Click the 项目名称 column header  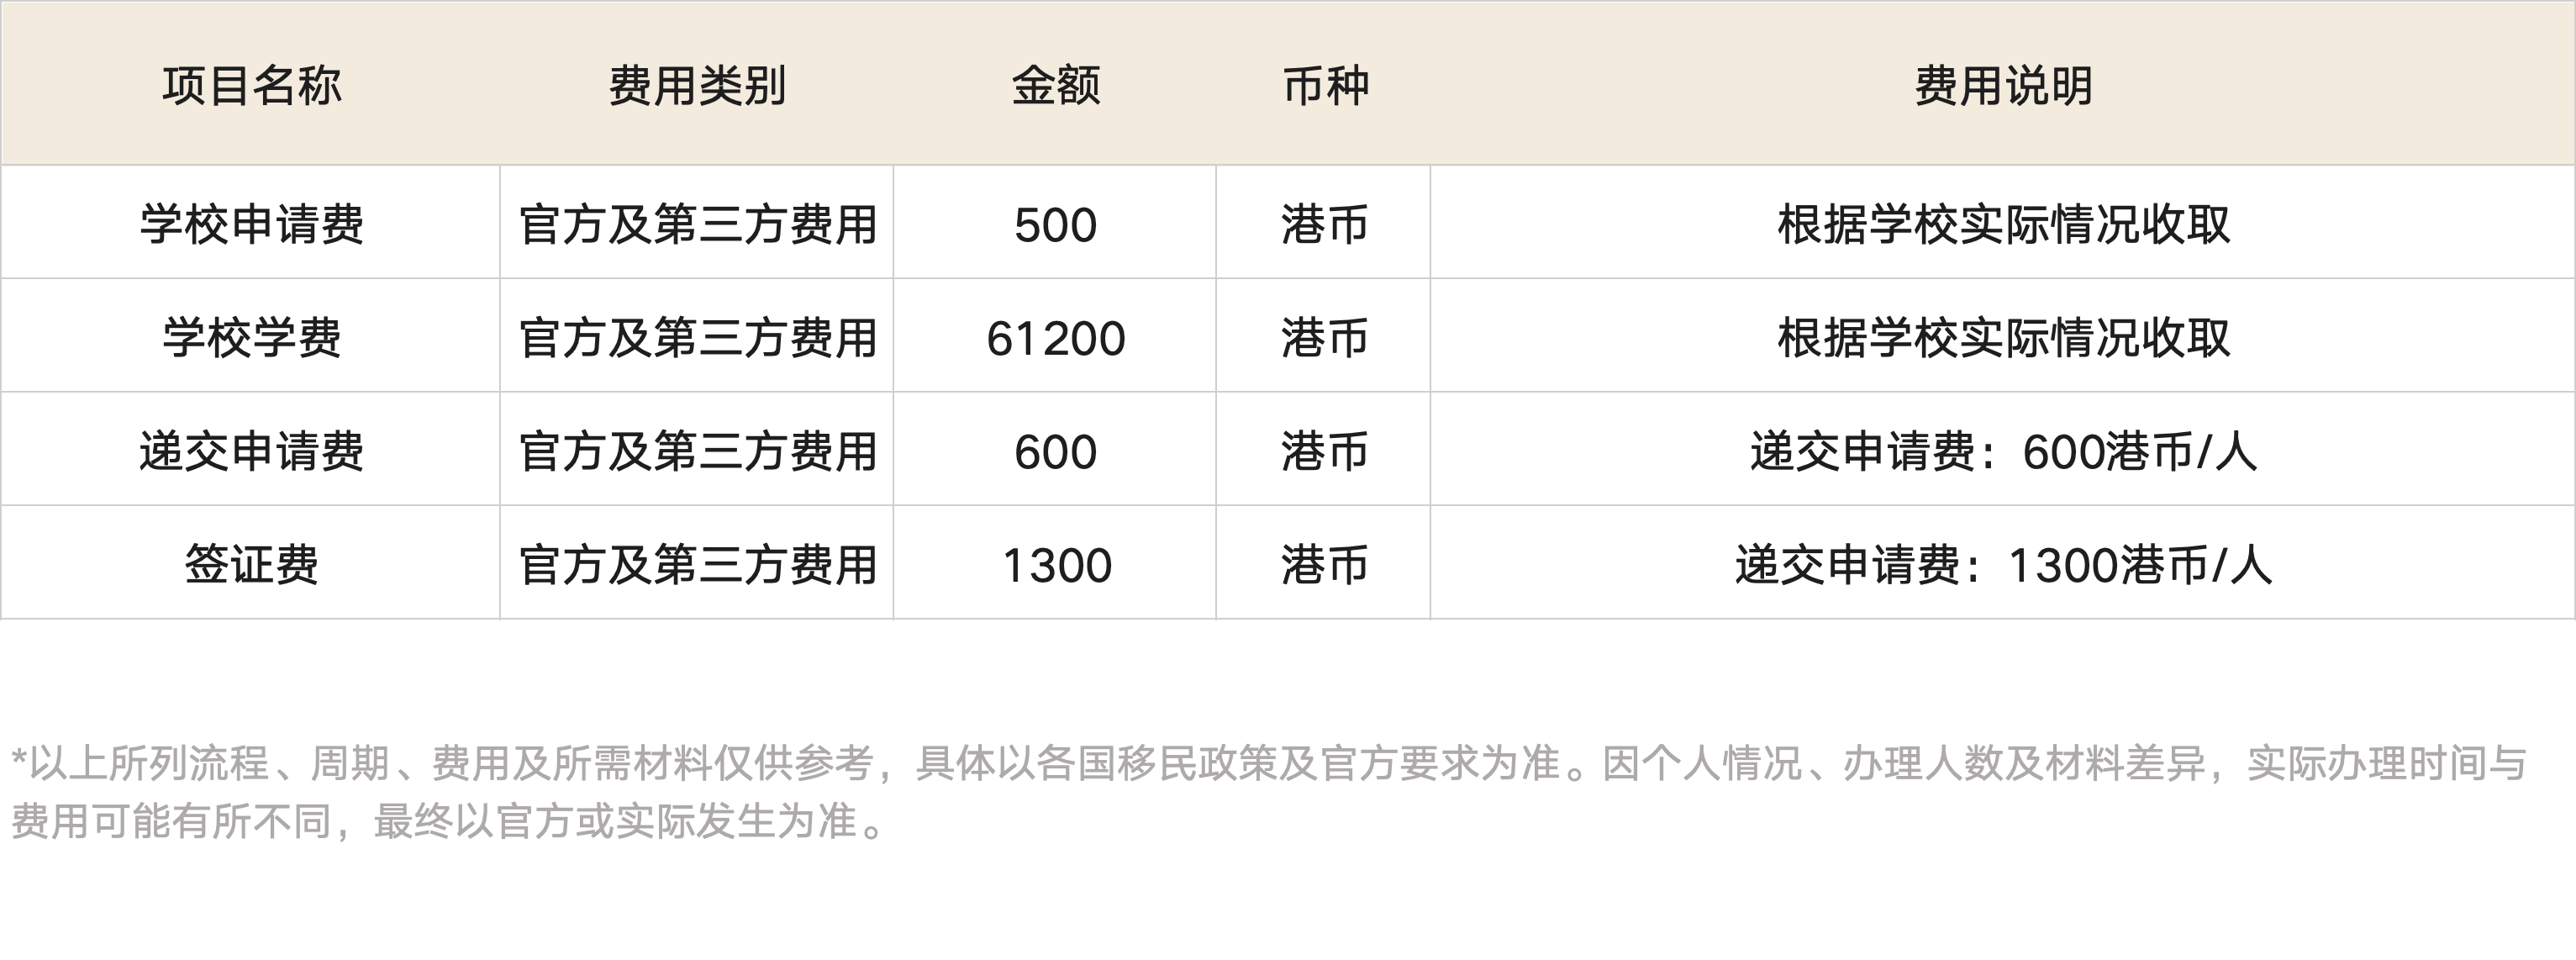(x=251, y=85)
